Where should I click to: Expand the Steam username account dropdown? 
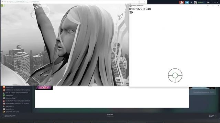201,2
